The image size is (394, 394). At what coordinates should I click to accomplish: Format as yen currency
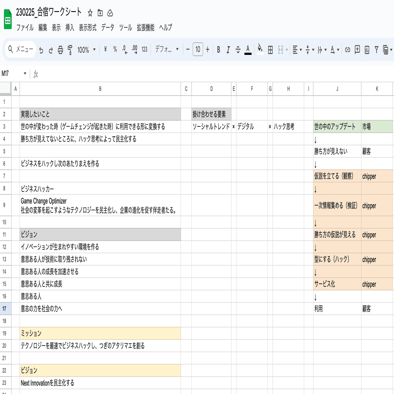tap(105, 49)
